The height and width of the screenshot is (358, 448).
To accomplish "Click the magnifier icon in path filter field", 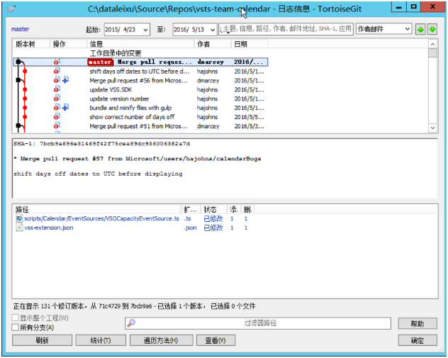I will click(131, 323).
